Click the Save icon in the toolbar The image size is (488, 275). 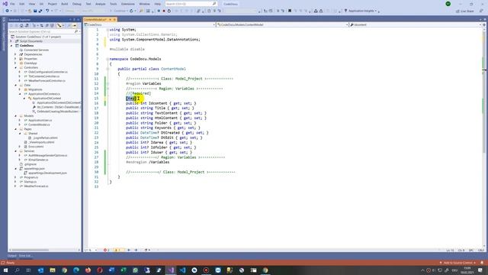tap(35, 11)
